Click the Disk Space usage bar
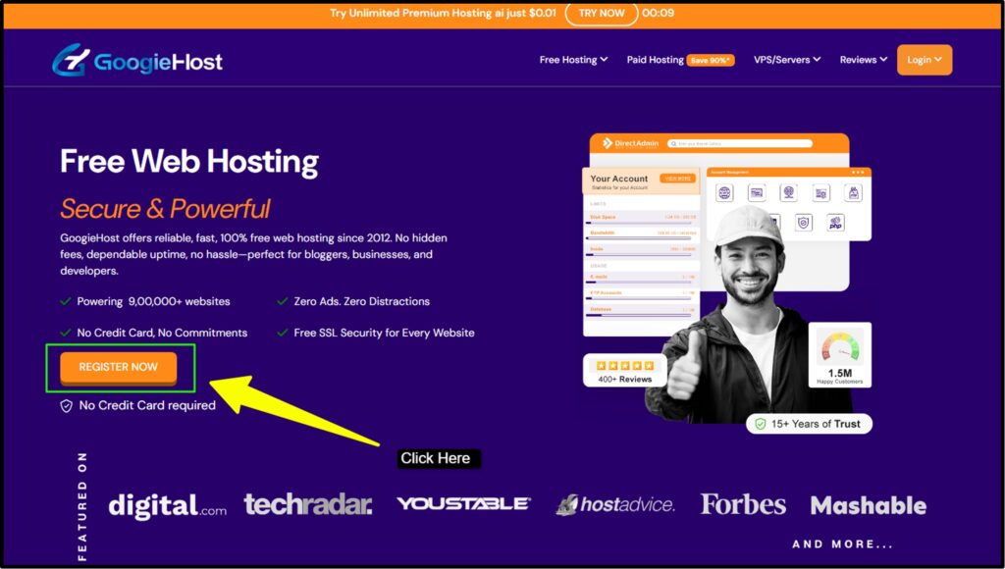Screen dimensions: 1005x569 click(x=638, y=224)
